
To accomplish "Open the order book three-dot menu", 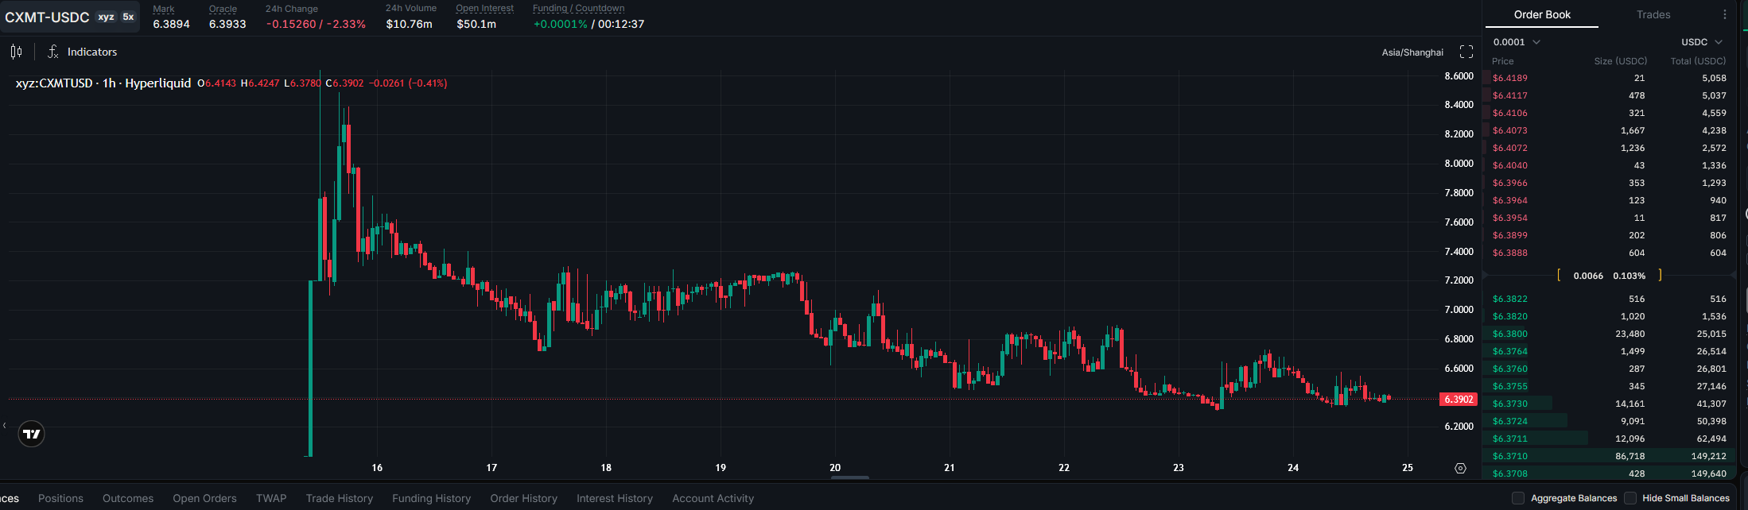I will 1724,14.
